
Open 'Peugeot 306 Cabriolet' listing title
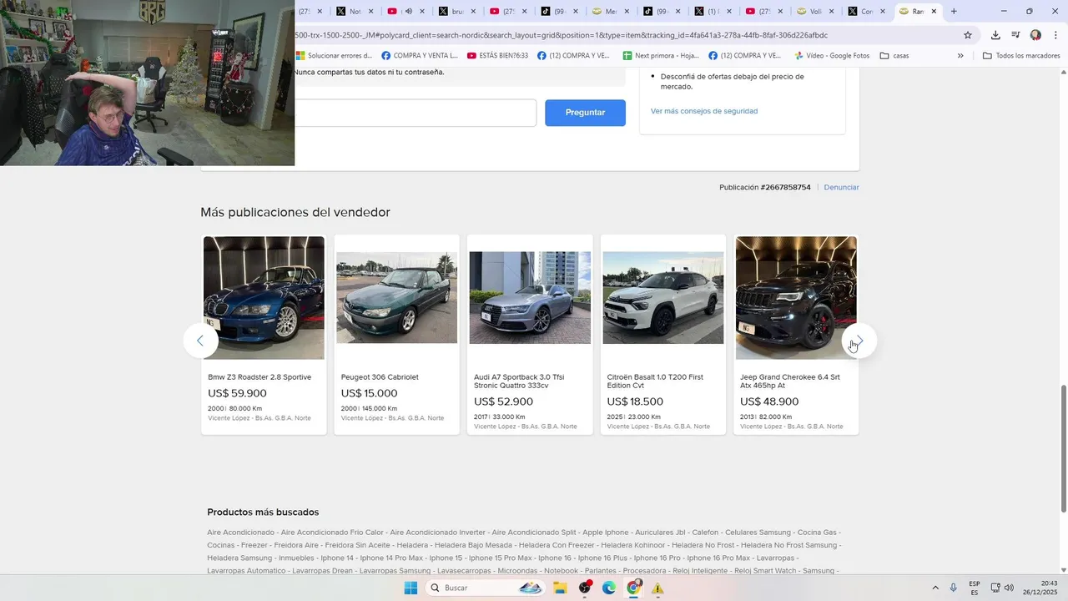point(380,377)
